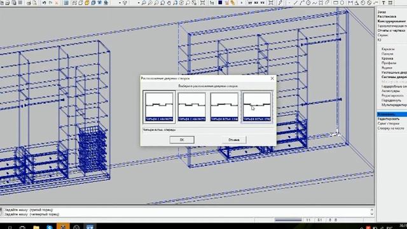Activate the pan hand tool
407x229 pixels.
click(169, 3)
